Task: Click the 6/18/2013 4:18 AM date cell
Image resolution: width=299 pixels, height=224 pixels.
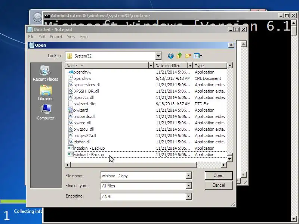Action: point(173,78)
